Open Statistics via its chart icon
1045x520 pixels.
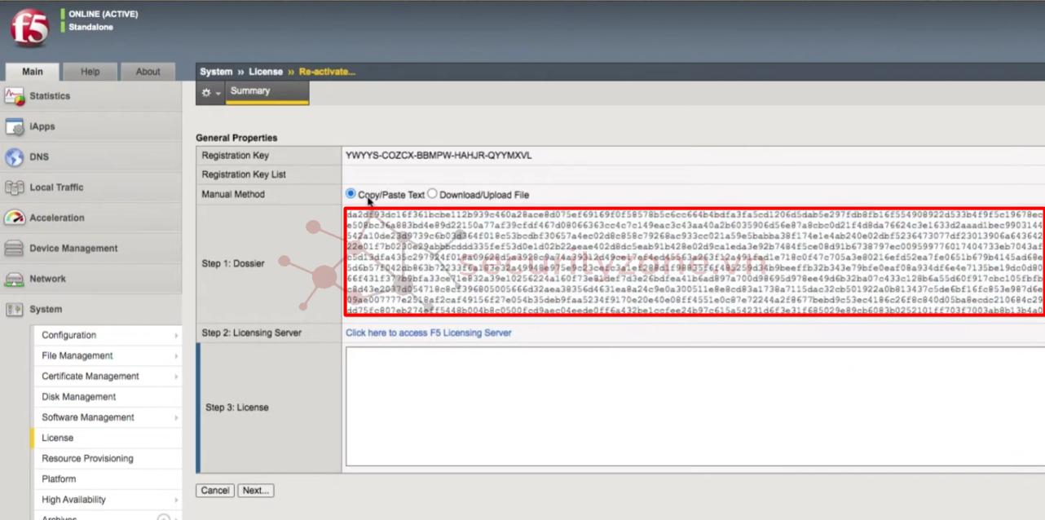[15, 96]
